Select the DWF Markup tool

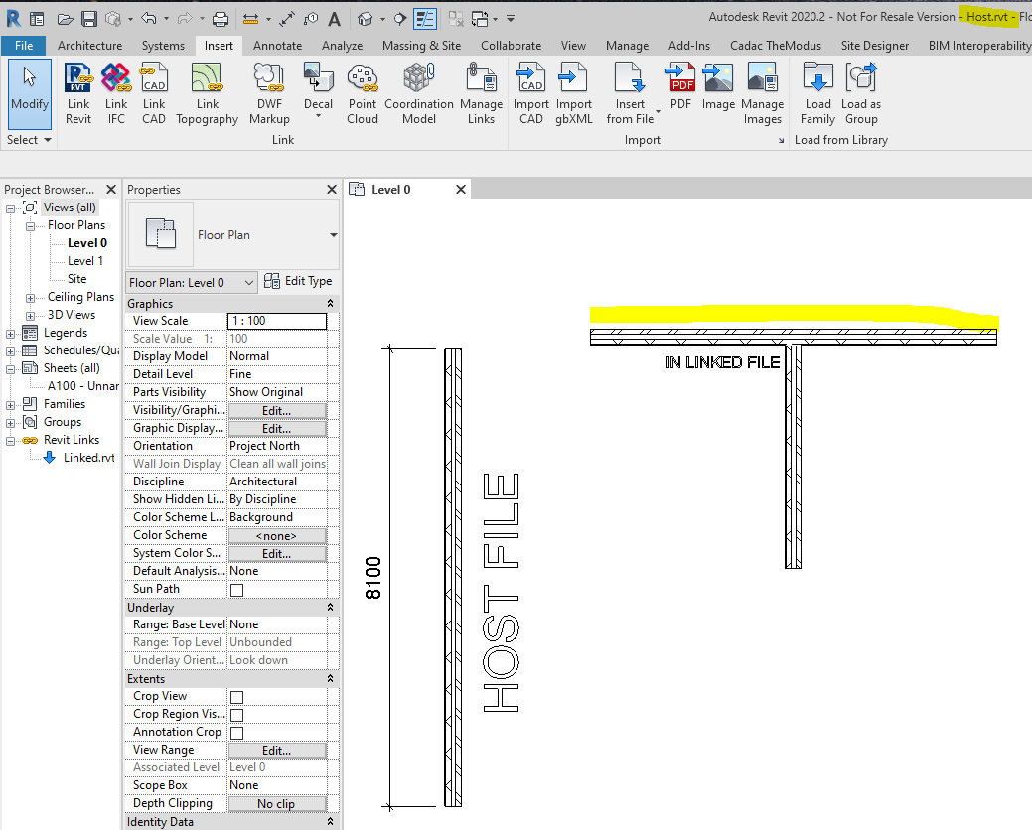269,93
